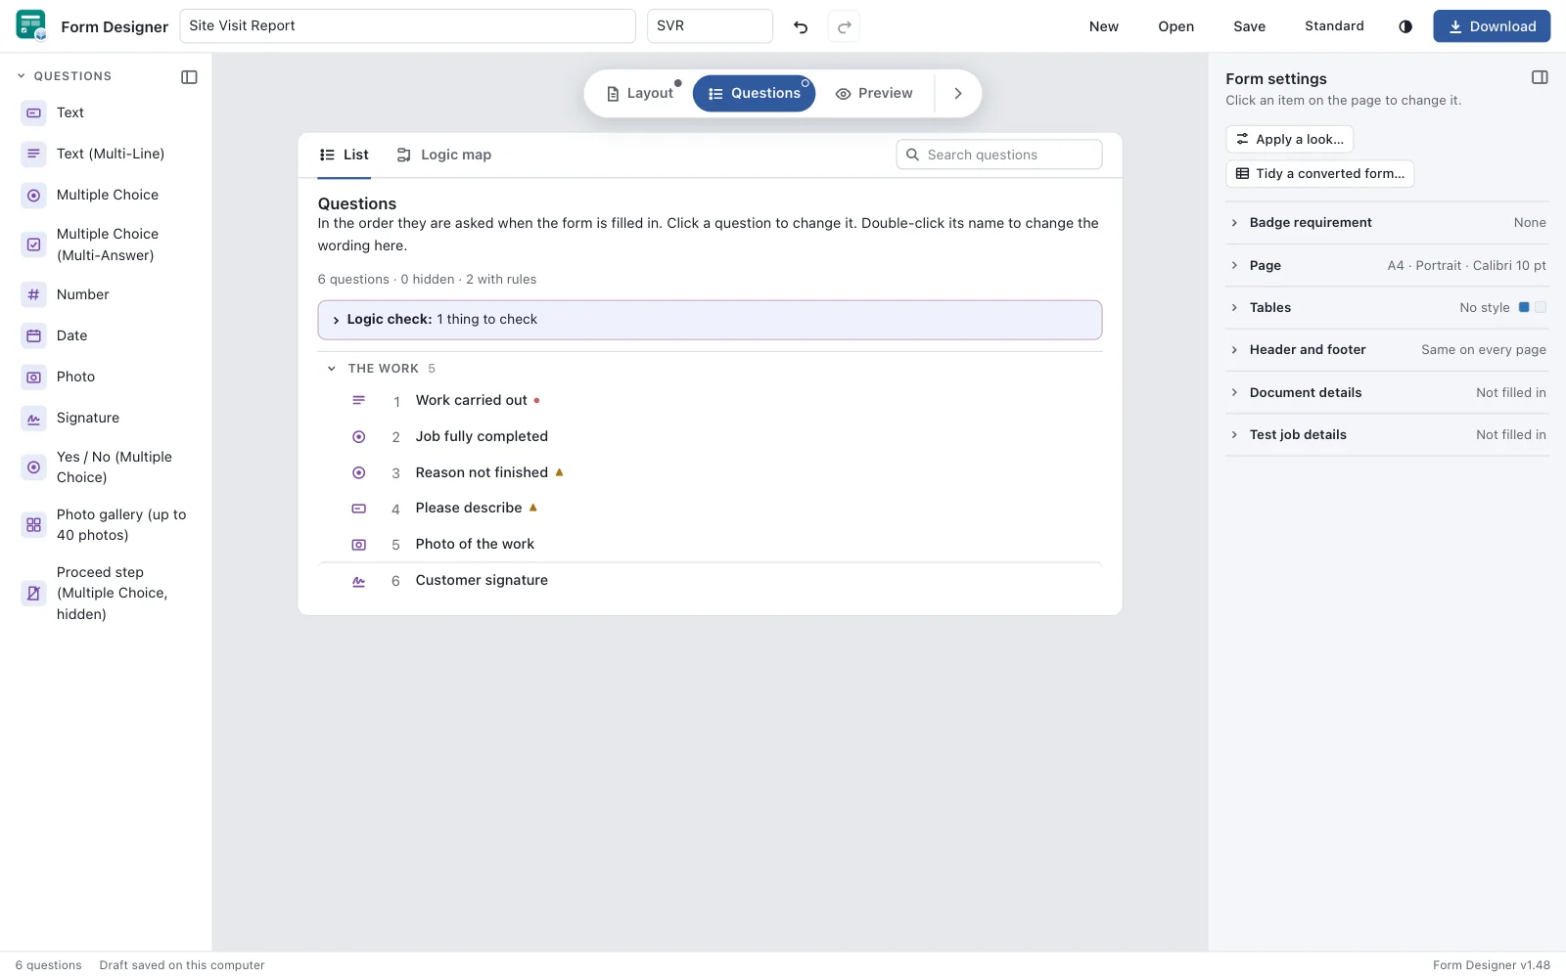Image resolution: width=1566 pixels, height=978 pixels.
Task: Click Tidy a converted form button
Action: tap(1319, 173)
